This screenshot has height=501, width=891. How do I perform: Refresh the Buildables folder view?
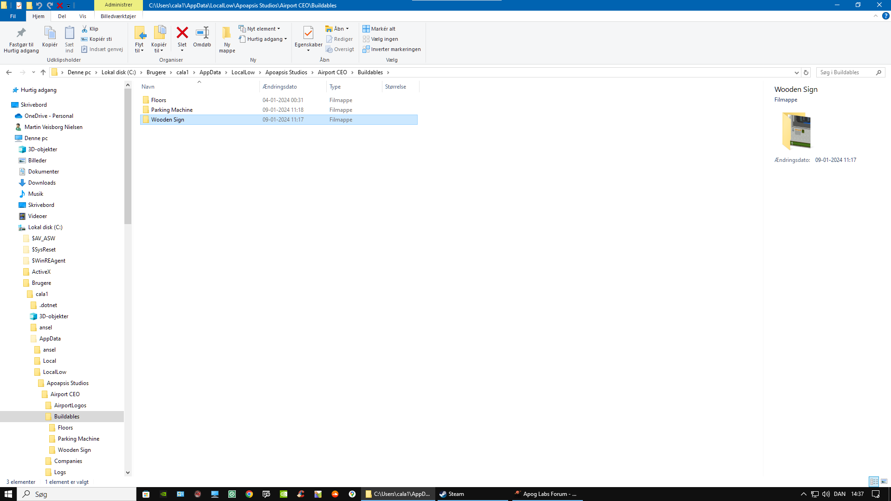click(x=806, y=72)
